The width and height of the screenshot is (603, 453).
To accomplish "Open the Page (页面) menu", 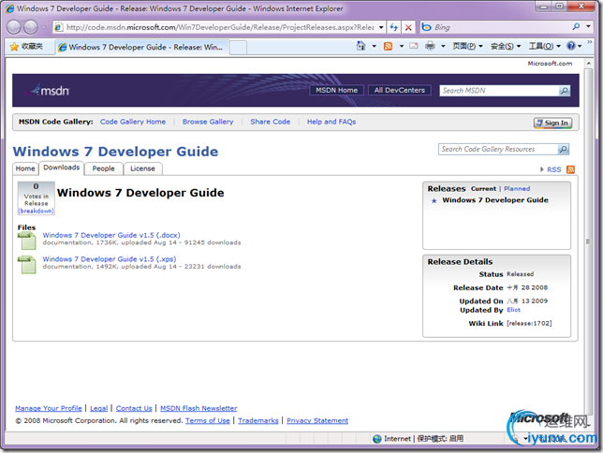I will 467,46.
